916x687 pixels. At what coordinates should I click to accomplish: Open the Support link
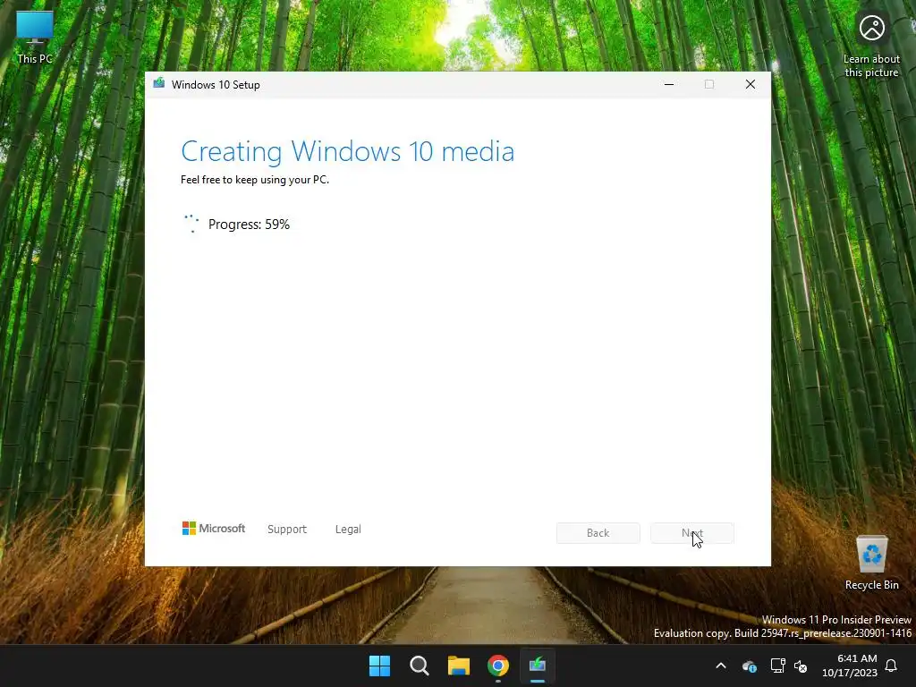click(287, 530)
